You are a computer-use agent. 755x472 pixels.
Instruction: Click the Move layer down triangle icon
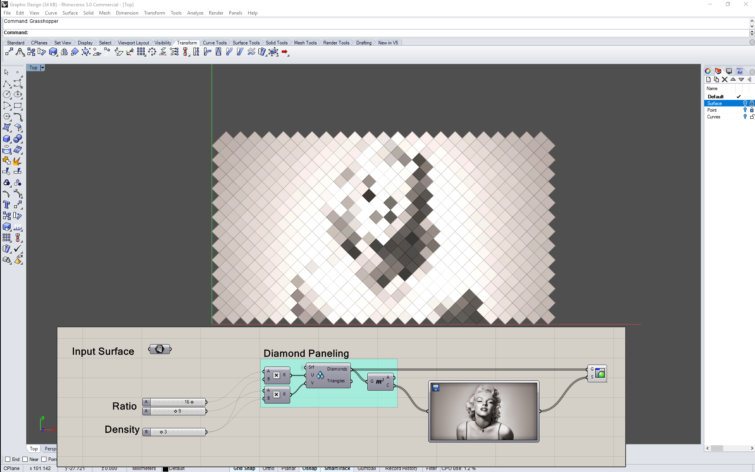pos(741,79)
